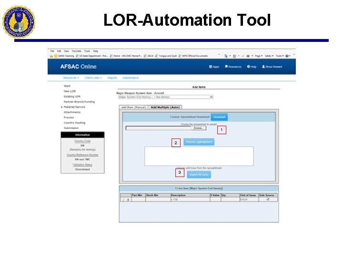The image size is (343, 257).
Task: Open the Help menu in the browser menu bar
Action: click(95, 51)
